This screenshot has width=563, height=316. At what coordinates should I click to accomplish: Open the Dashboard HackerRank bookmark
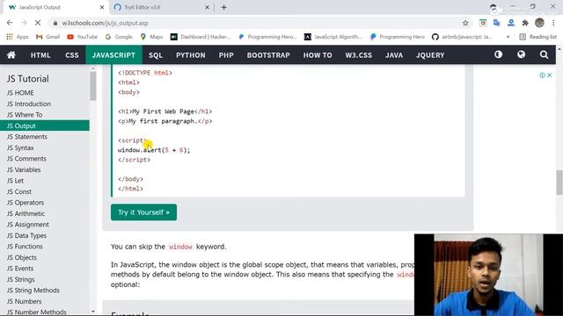201,37
